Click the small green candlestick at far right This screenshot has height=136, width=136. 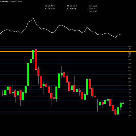[123, 103]
